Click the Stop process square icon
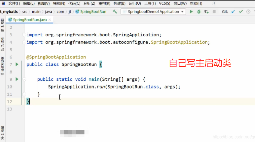The width and height of the screenshot is (255, 142). coord(214,12)
